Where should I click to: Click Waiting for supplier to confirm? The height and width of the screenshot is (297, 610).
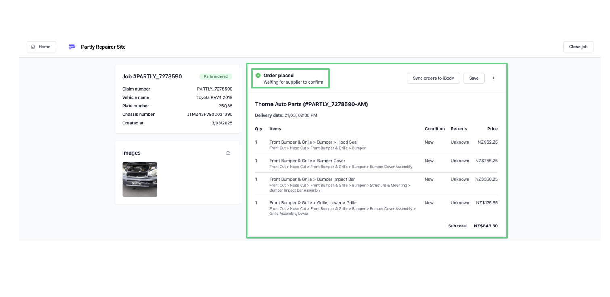[x=293, y=82]
